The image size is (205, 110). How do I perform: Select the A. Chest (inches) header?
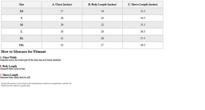tap(62, 5)
